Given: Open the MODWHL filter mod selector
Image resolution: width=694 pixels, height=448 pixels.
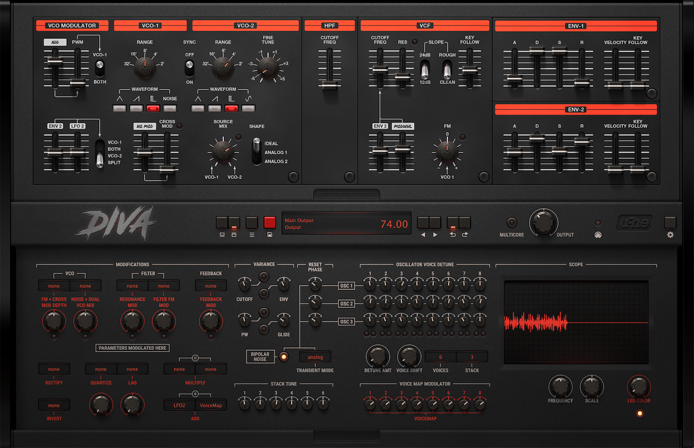Looking at the screenshot, I should coord(402,126).
